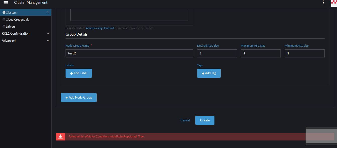Click the Rancher logo in the top corner
The height and width of the screenshot is (148, 337).
(x=334, y=3)
